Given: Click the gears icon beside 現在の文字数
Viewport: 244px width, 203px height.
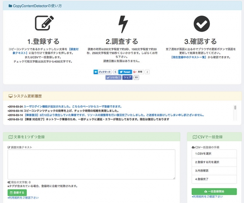Looking at the screenshot, I should [9, 182].
